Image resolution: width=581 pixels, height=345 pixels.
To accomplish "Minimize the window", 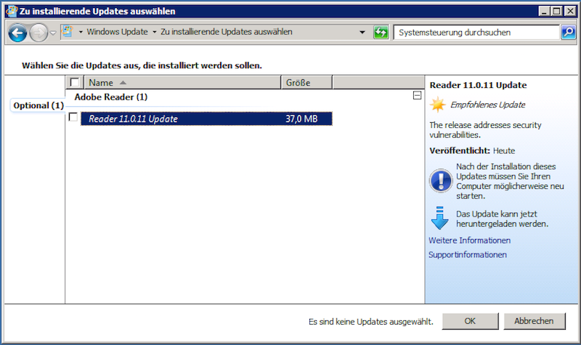I will 544,11.
